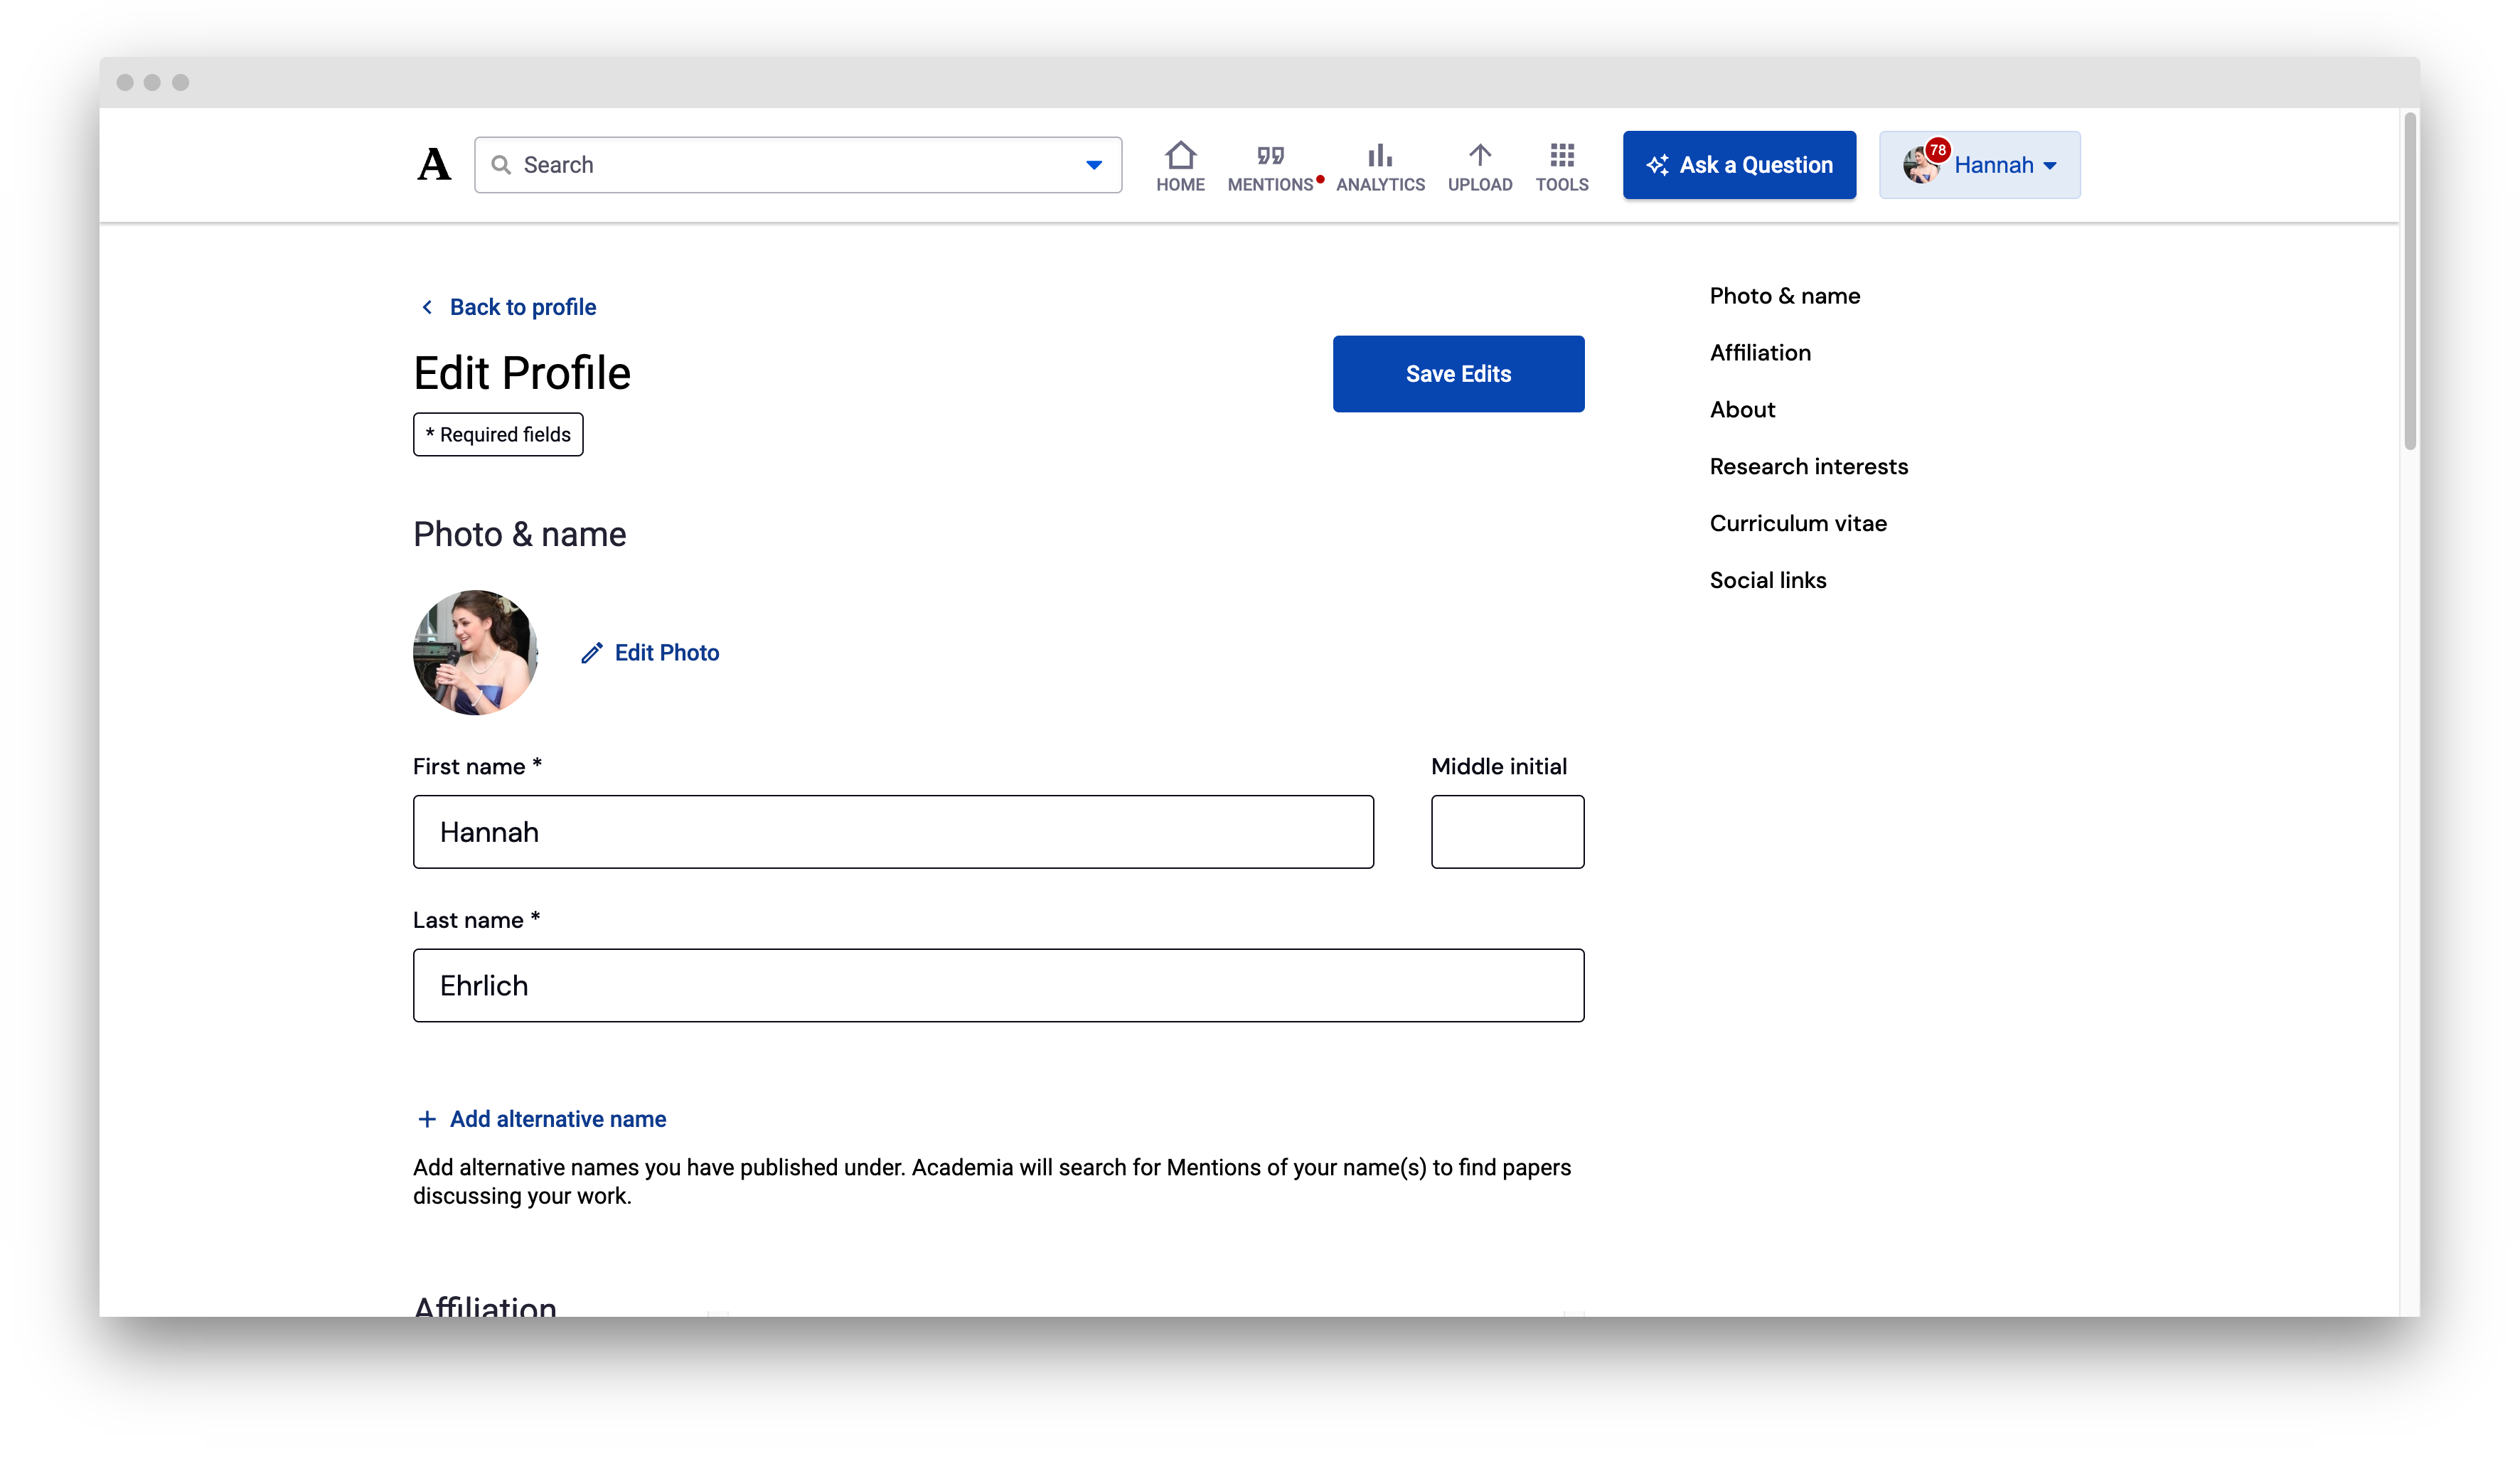Click Hannah's small avatar in header
Viewport: 2520px width, 1459px height.
tap(1920, 166)
